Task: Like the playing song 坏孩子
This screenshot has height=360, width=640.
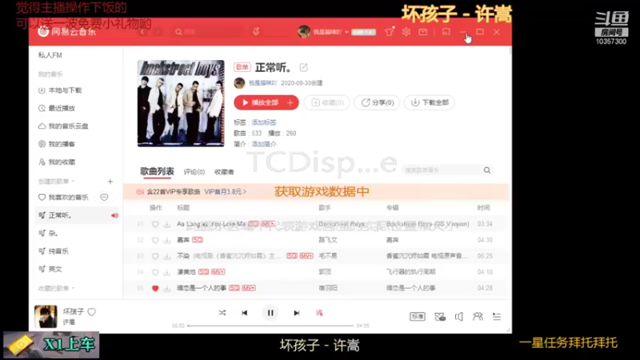Action: point(92,312)
